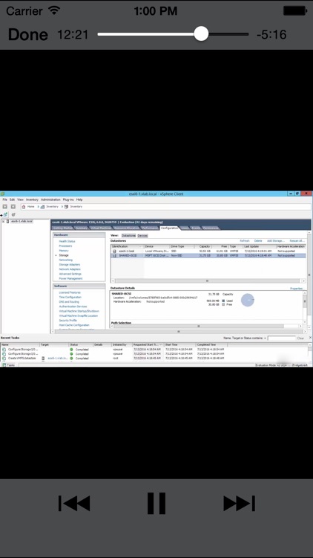This screenshot has height=558, width=313.
Task: Sort datastores by Capacity column
Action: pyautogui.click(x=203, y=246)
